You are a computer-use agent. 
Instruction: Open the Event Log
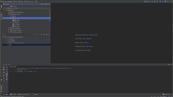point(166,94)
